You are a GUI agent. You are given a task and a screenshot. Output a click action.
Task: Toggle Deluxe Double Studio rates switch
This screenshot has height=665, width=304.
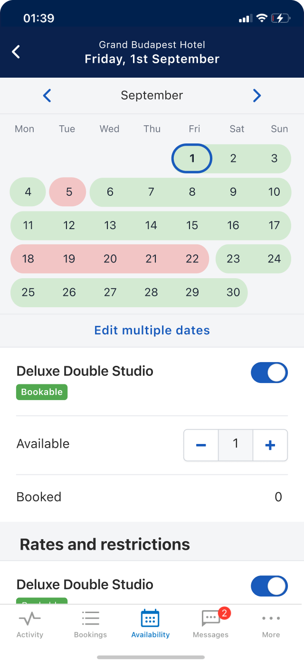(x=269, y=586)
